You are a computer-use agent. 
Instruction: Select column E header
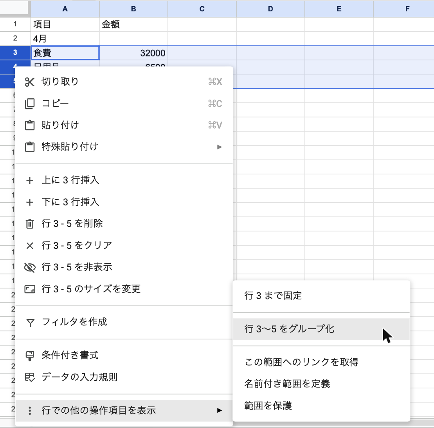click(x=339, y=9)
